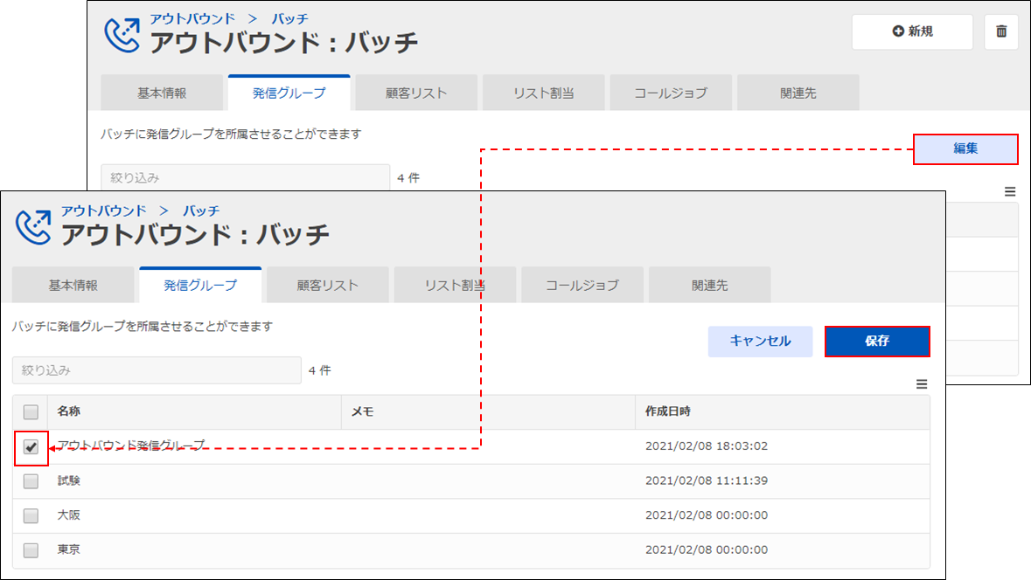The height and width of the screenshot is (580, 1031).
Task: Click the outbound phone icon in the front panel
Action: coord(33,227)
